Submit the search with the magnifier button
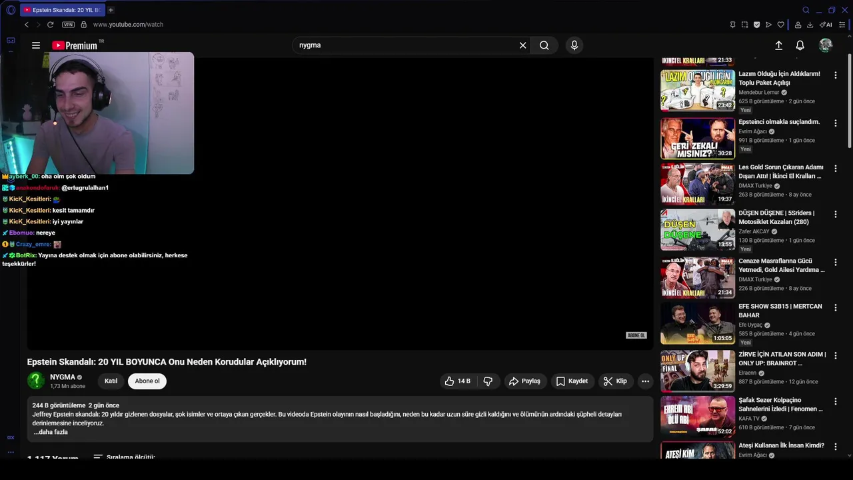The image size is (853, 480). [544, 45]
